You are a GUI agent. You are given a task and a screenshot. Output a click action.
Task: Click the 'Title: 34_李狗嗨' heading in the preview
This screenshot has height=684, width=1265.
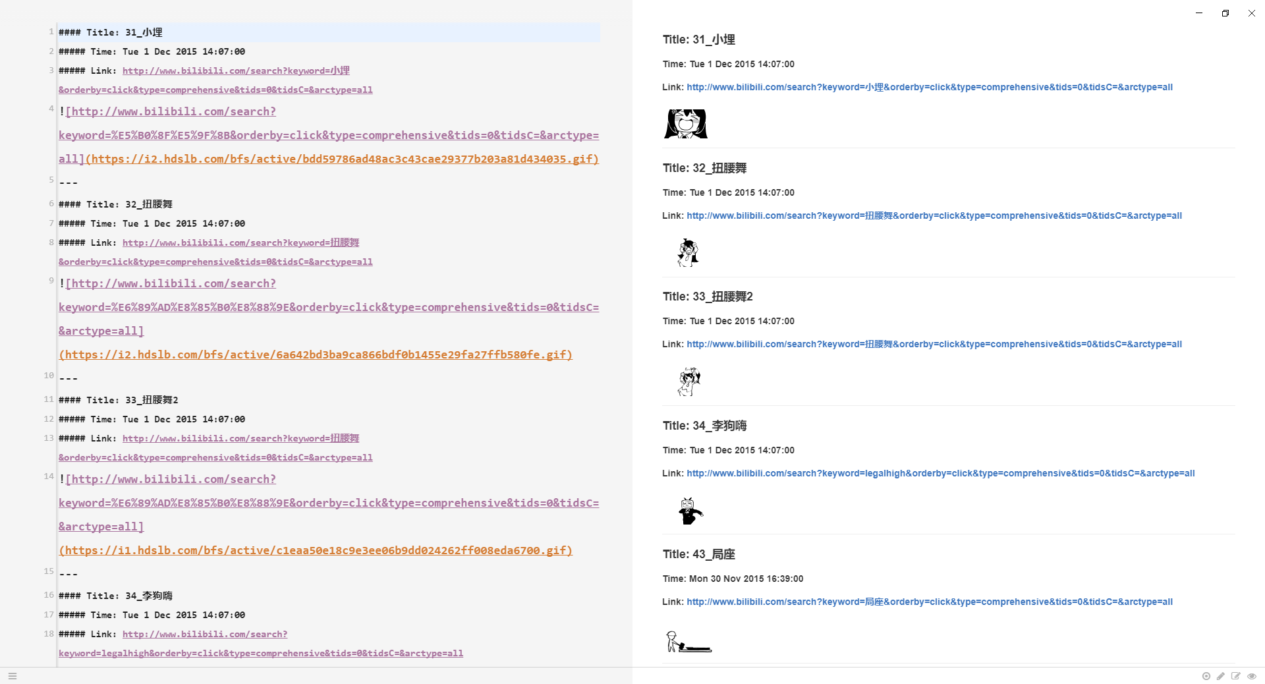tap(704, 426)
